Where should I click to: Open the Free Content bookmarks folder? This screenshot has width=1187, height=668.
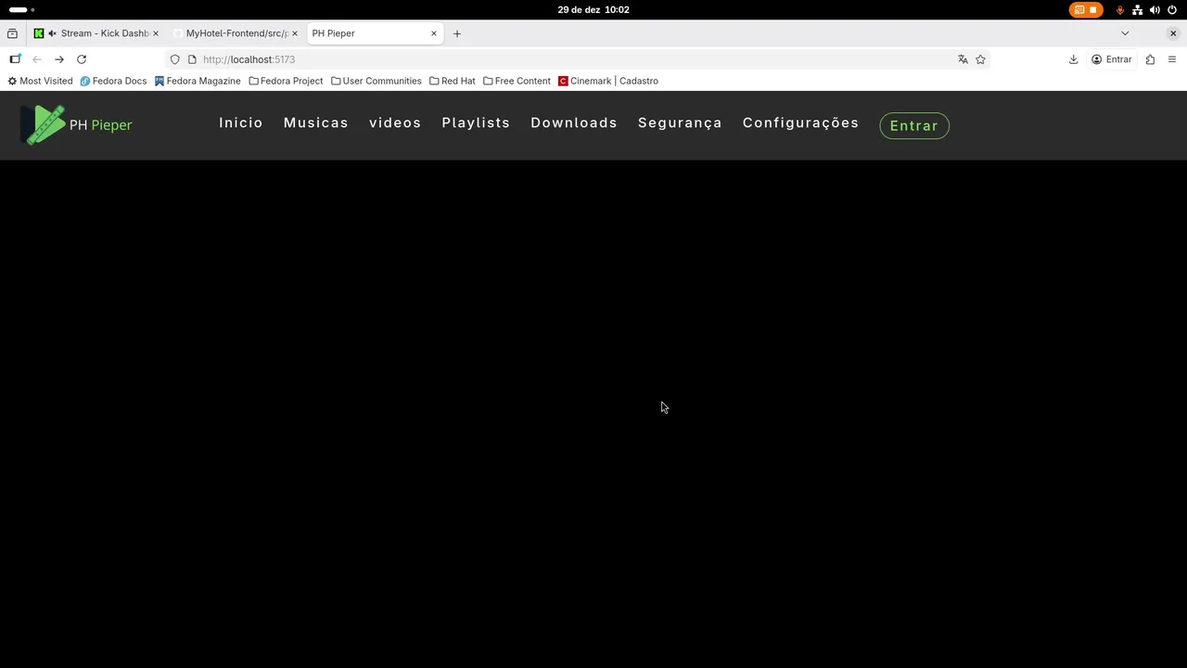[x=517, y=81]
